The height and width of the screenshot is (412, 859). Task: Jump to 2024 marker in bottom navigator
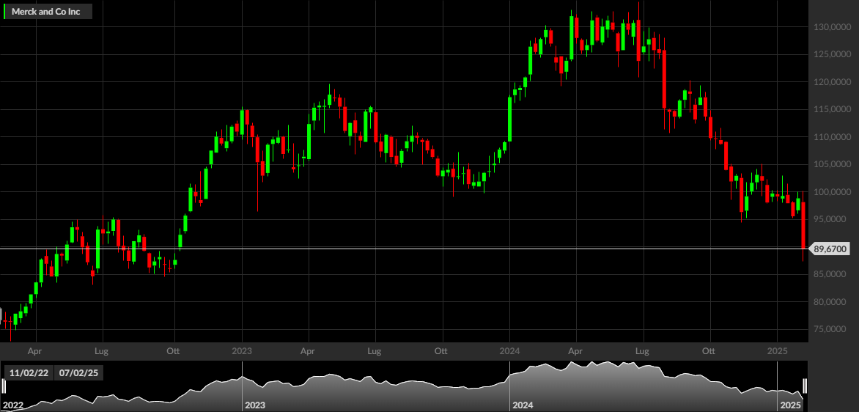(x=523, y=405)
